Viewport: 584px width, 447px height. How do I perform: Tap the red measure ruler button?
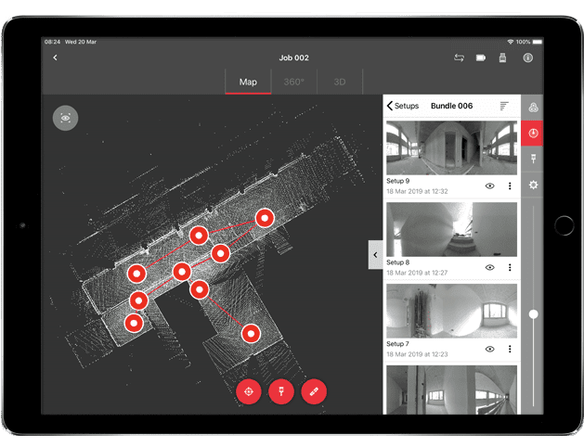pos(314,391)
